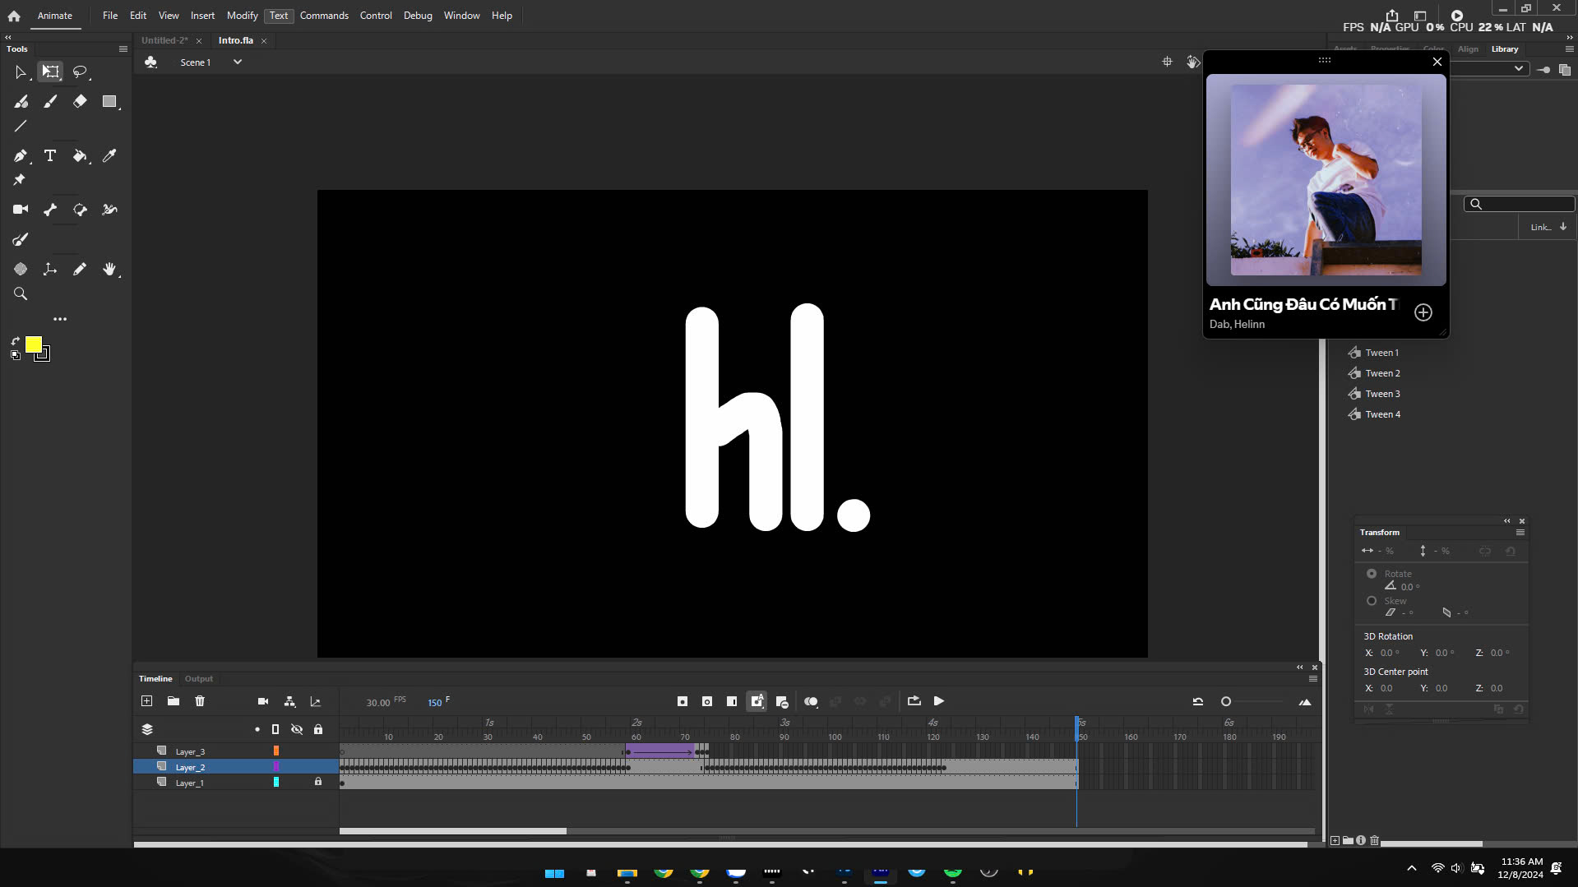
Task: Select the Pencil tool
Action: 80,270
